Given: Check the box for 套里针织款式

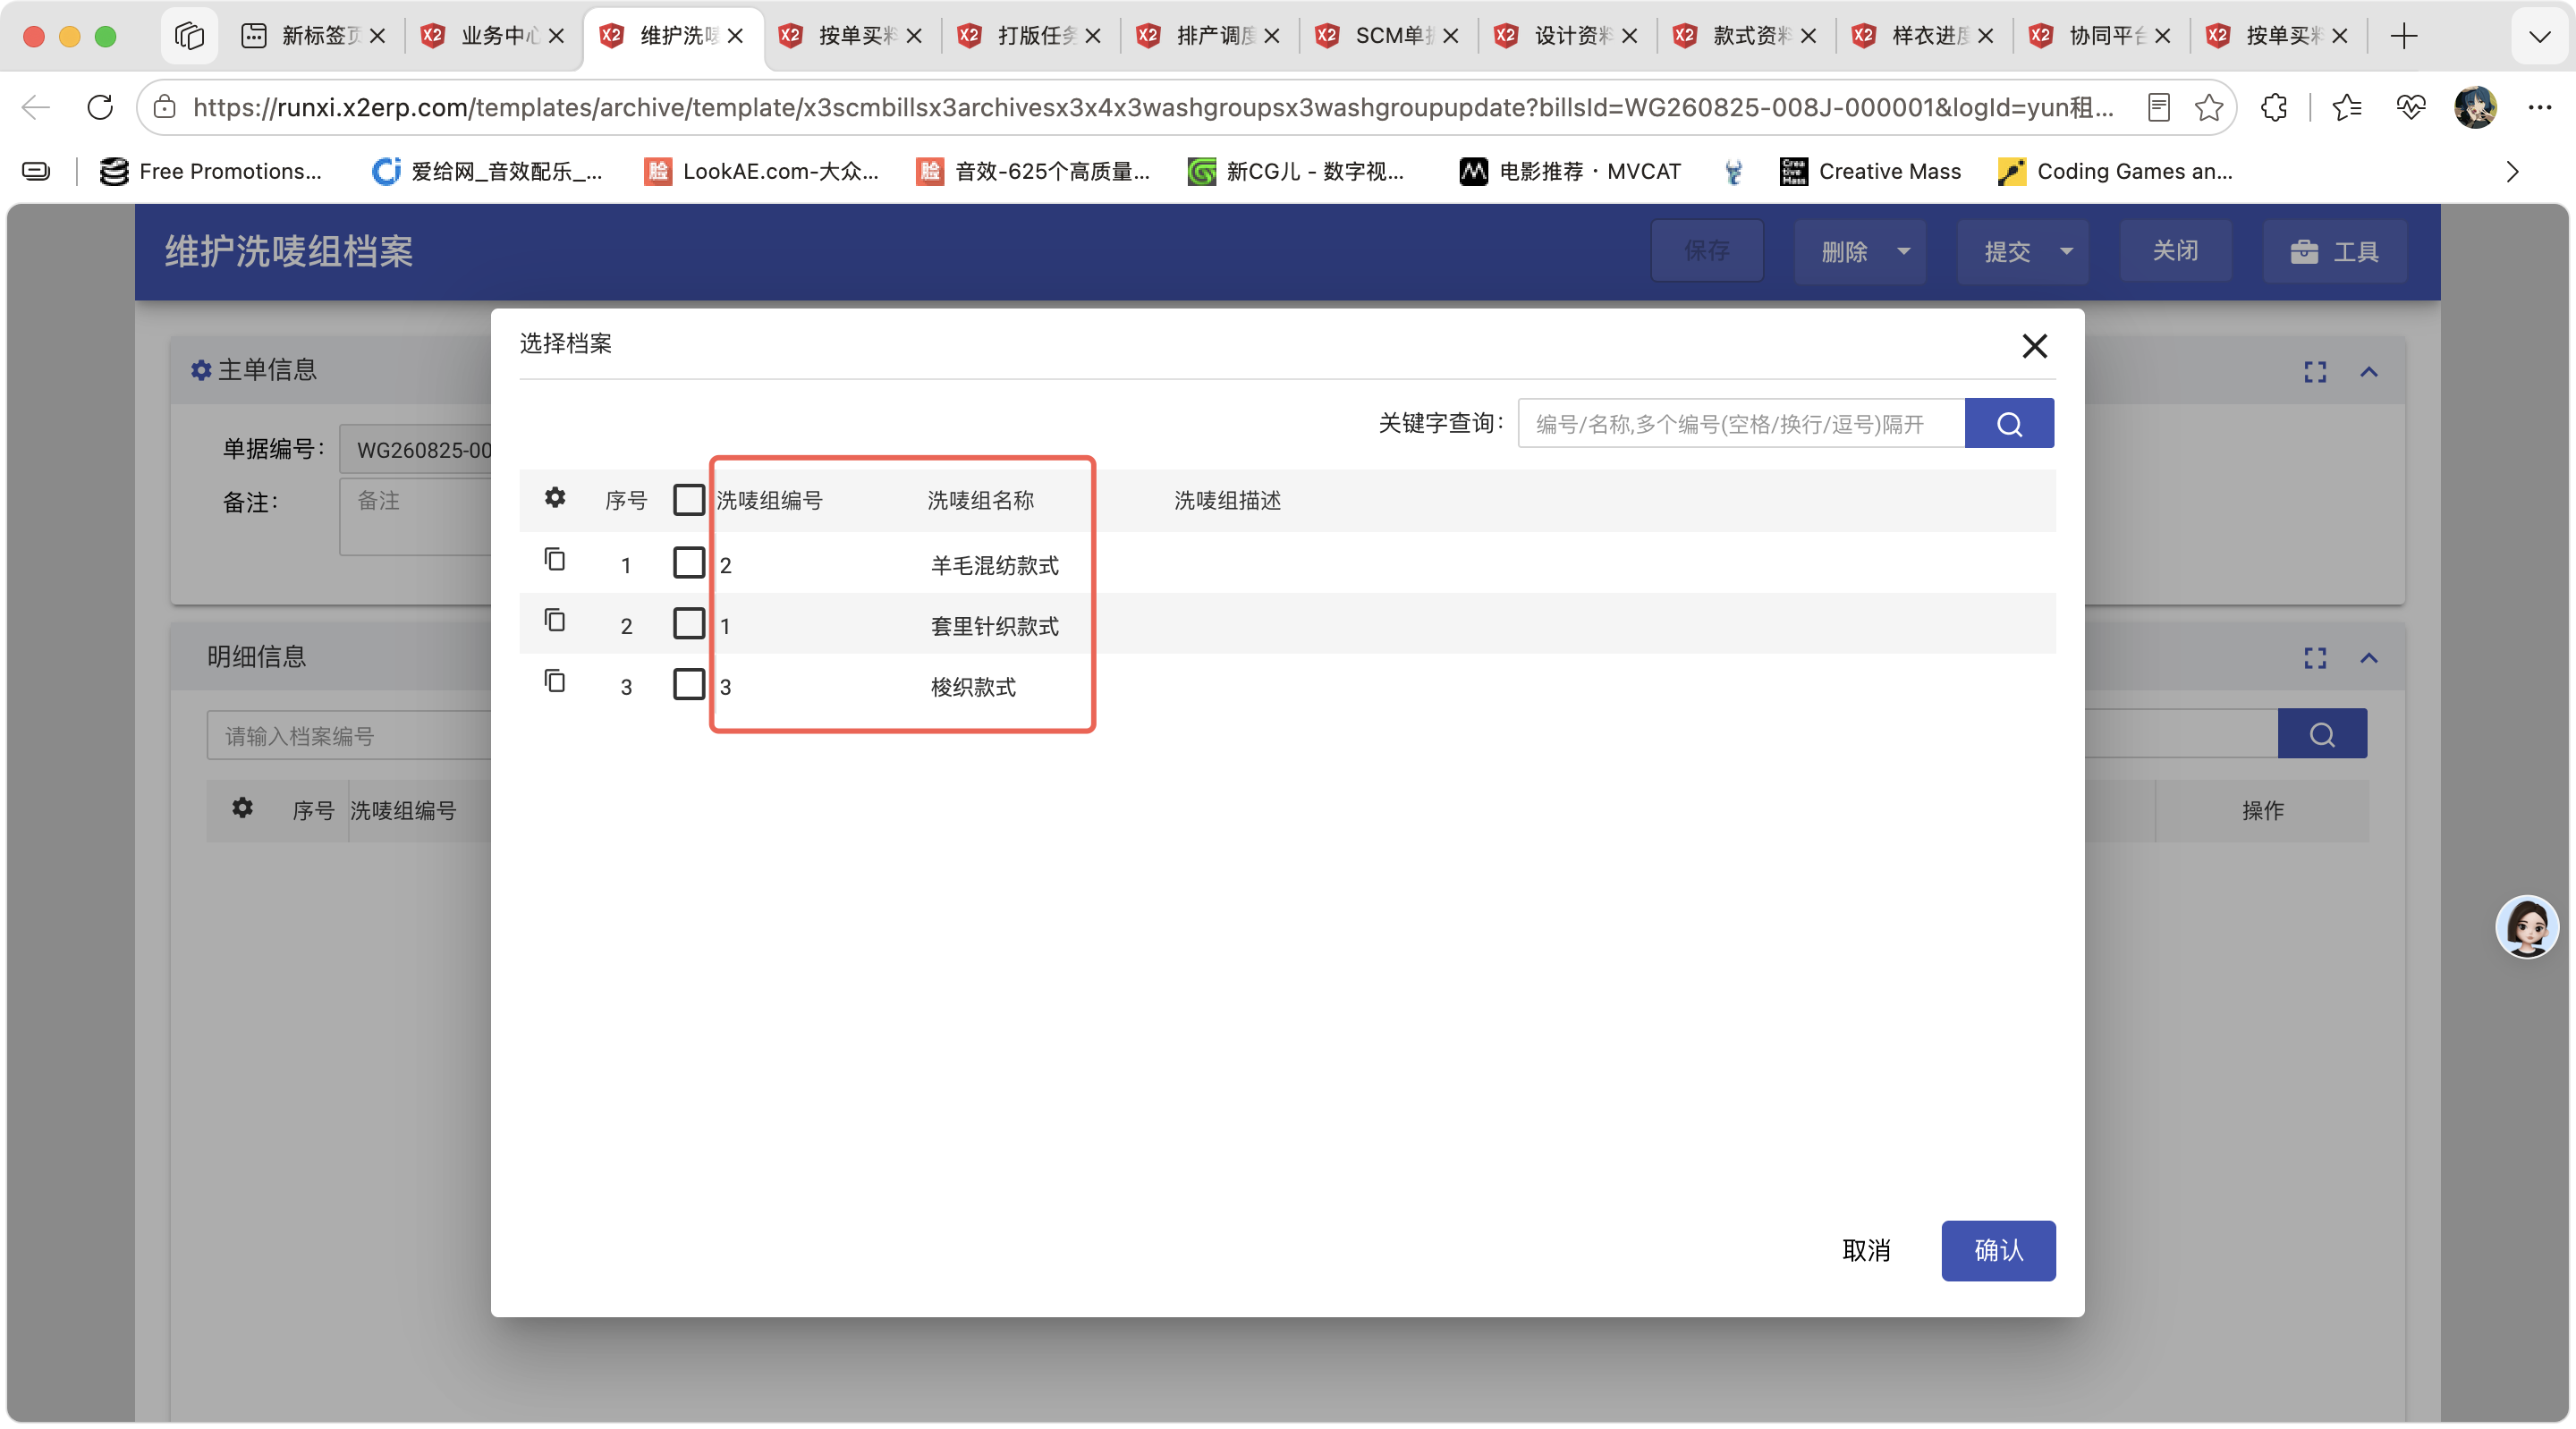Looking at the screenshot, I should pos(688,624).
